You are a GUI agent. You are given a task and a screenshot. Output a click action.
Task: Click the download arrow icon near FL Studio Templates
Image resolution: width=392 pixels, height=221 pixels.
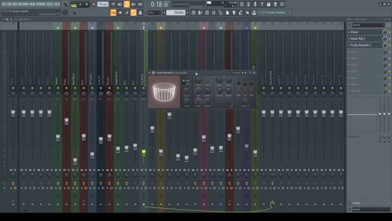254,12
